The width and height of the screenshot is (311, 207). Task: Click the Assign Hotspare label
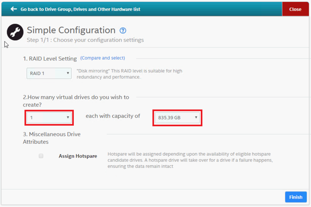pyautogui.click(x=78, y=156)
